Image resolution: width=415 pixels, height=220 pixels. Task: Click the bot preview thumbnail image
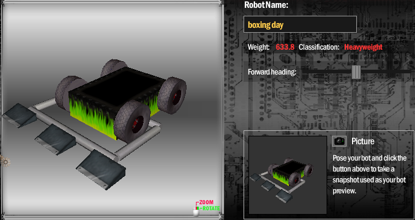pos(288,175)
